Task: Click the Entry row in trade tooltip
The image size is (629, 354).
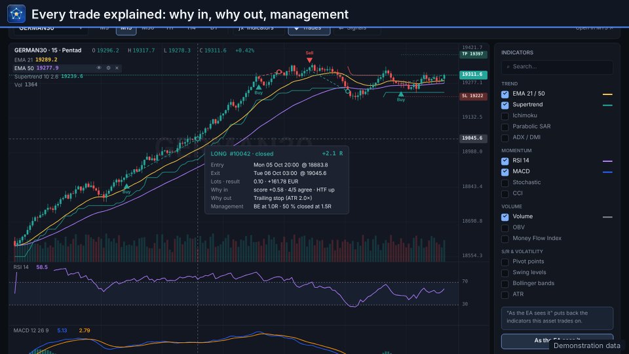Action: pyautogui.click(x=276, y=165)
